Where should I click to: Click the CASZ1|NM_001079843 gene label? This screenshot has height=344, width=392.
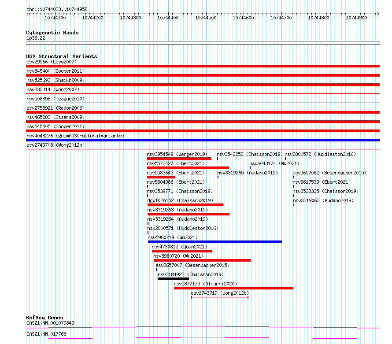(50, 323)
